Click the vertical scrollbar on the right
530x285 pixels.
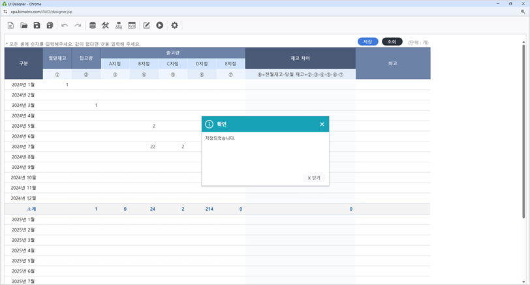pyautogui.click(x=523, y=130)
